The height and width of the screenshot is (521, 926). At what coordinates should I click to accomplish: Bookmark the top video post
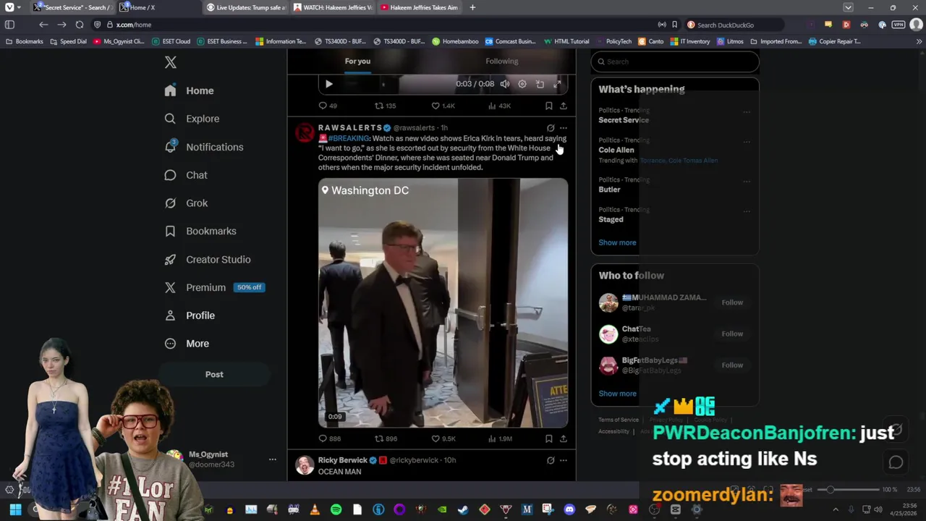click(549, 106)
